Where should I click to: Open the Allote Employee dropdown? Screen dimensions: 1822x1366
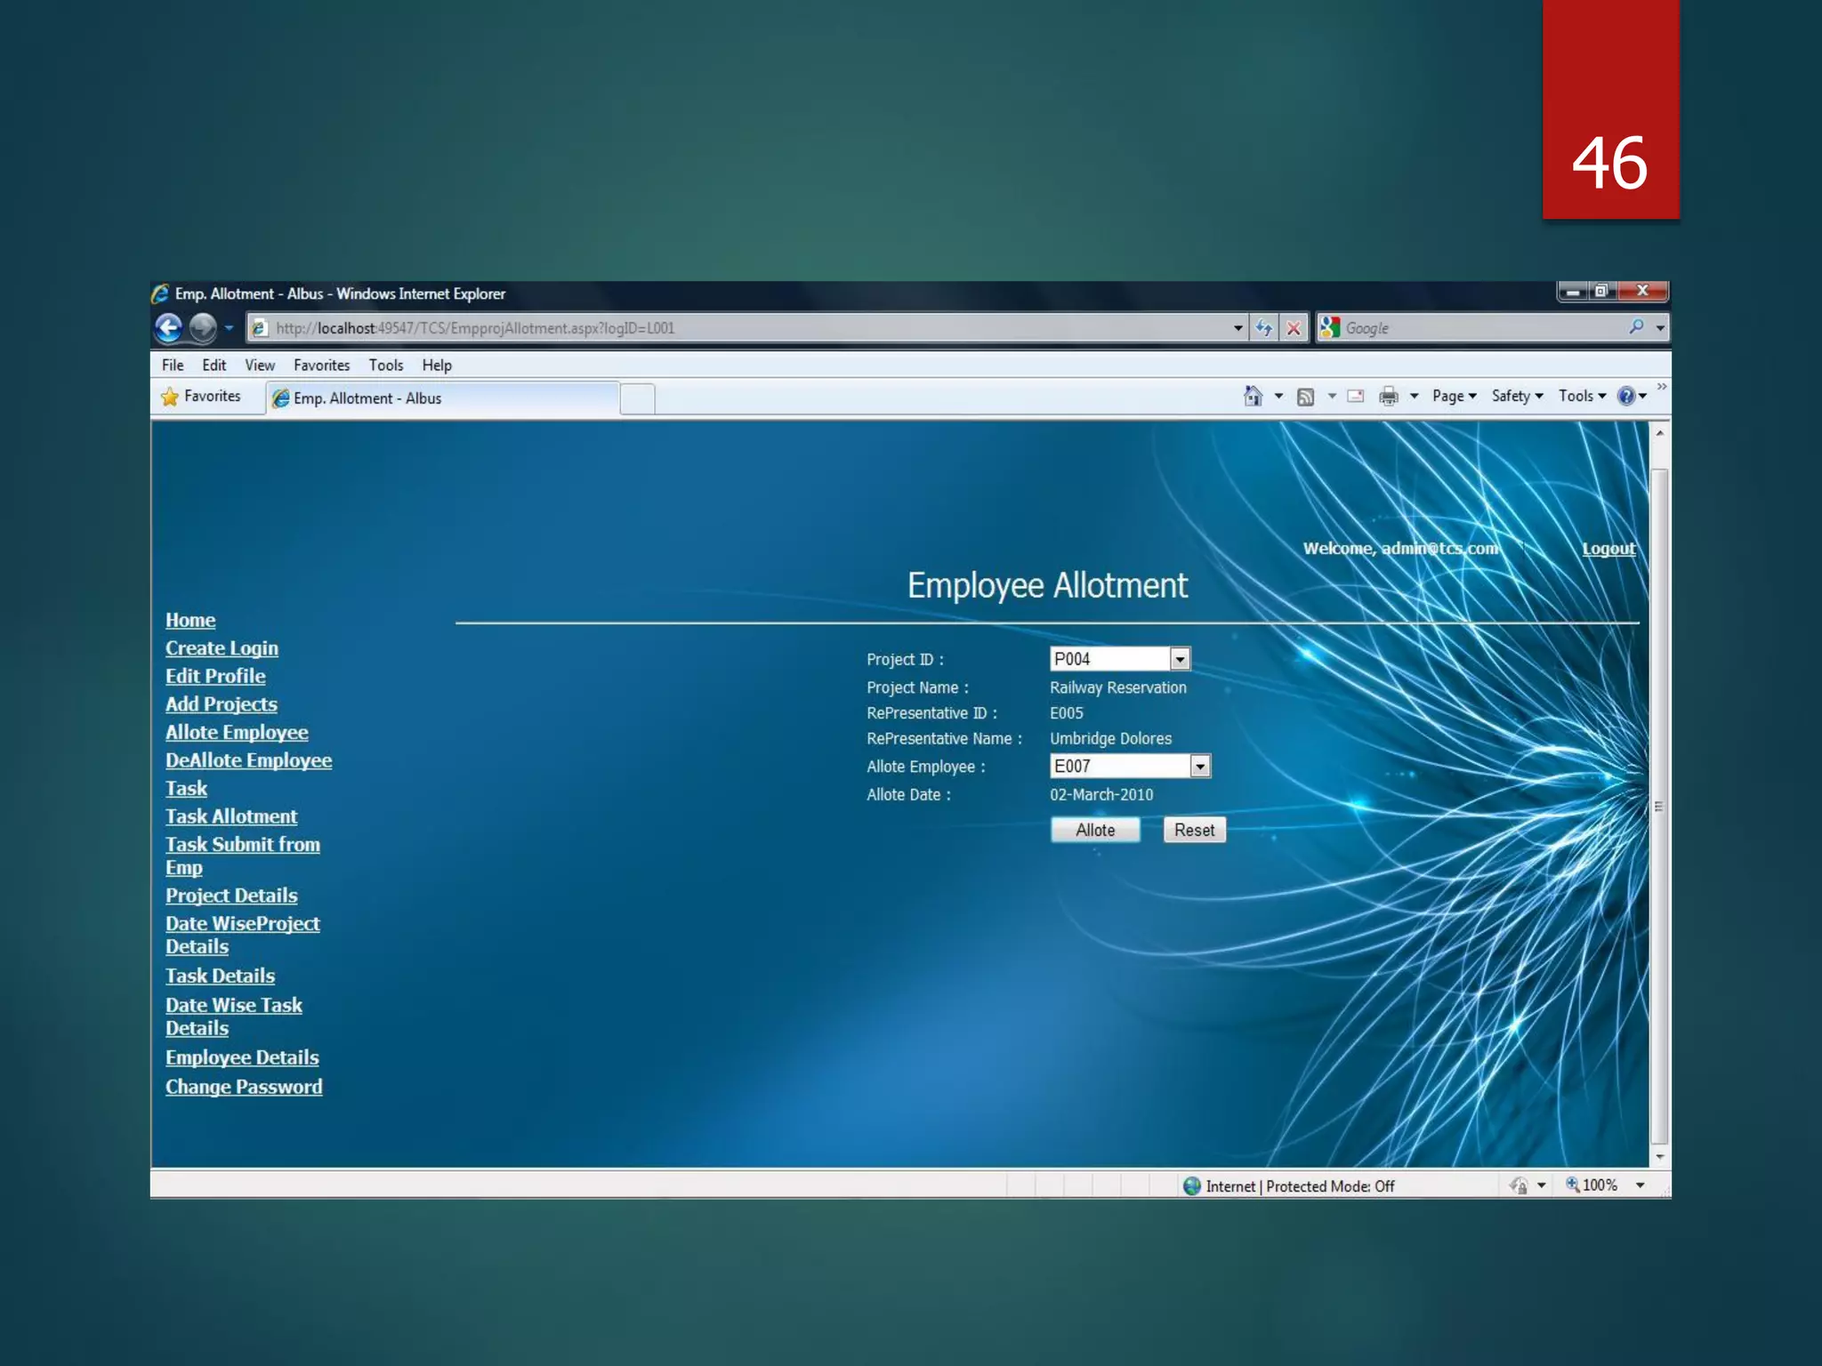(x=1200, y=766)
